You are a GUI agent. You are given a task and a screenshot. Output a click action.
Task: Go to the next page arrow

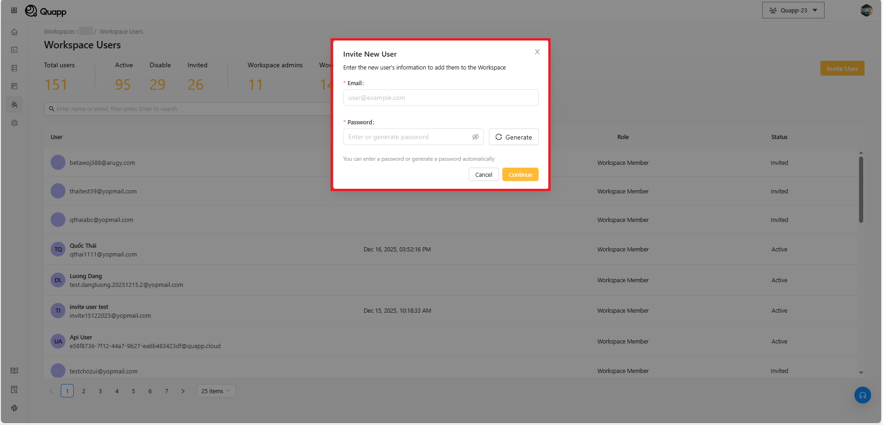point(183,391)
